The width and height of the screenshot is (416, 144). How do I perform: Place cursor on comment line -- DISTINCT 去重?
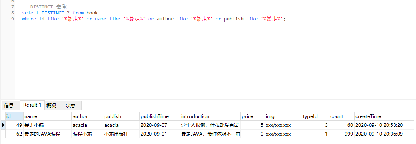(x=44, y=7)
